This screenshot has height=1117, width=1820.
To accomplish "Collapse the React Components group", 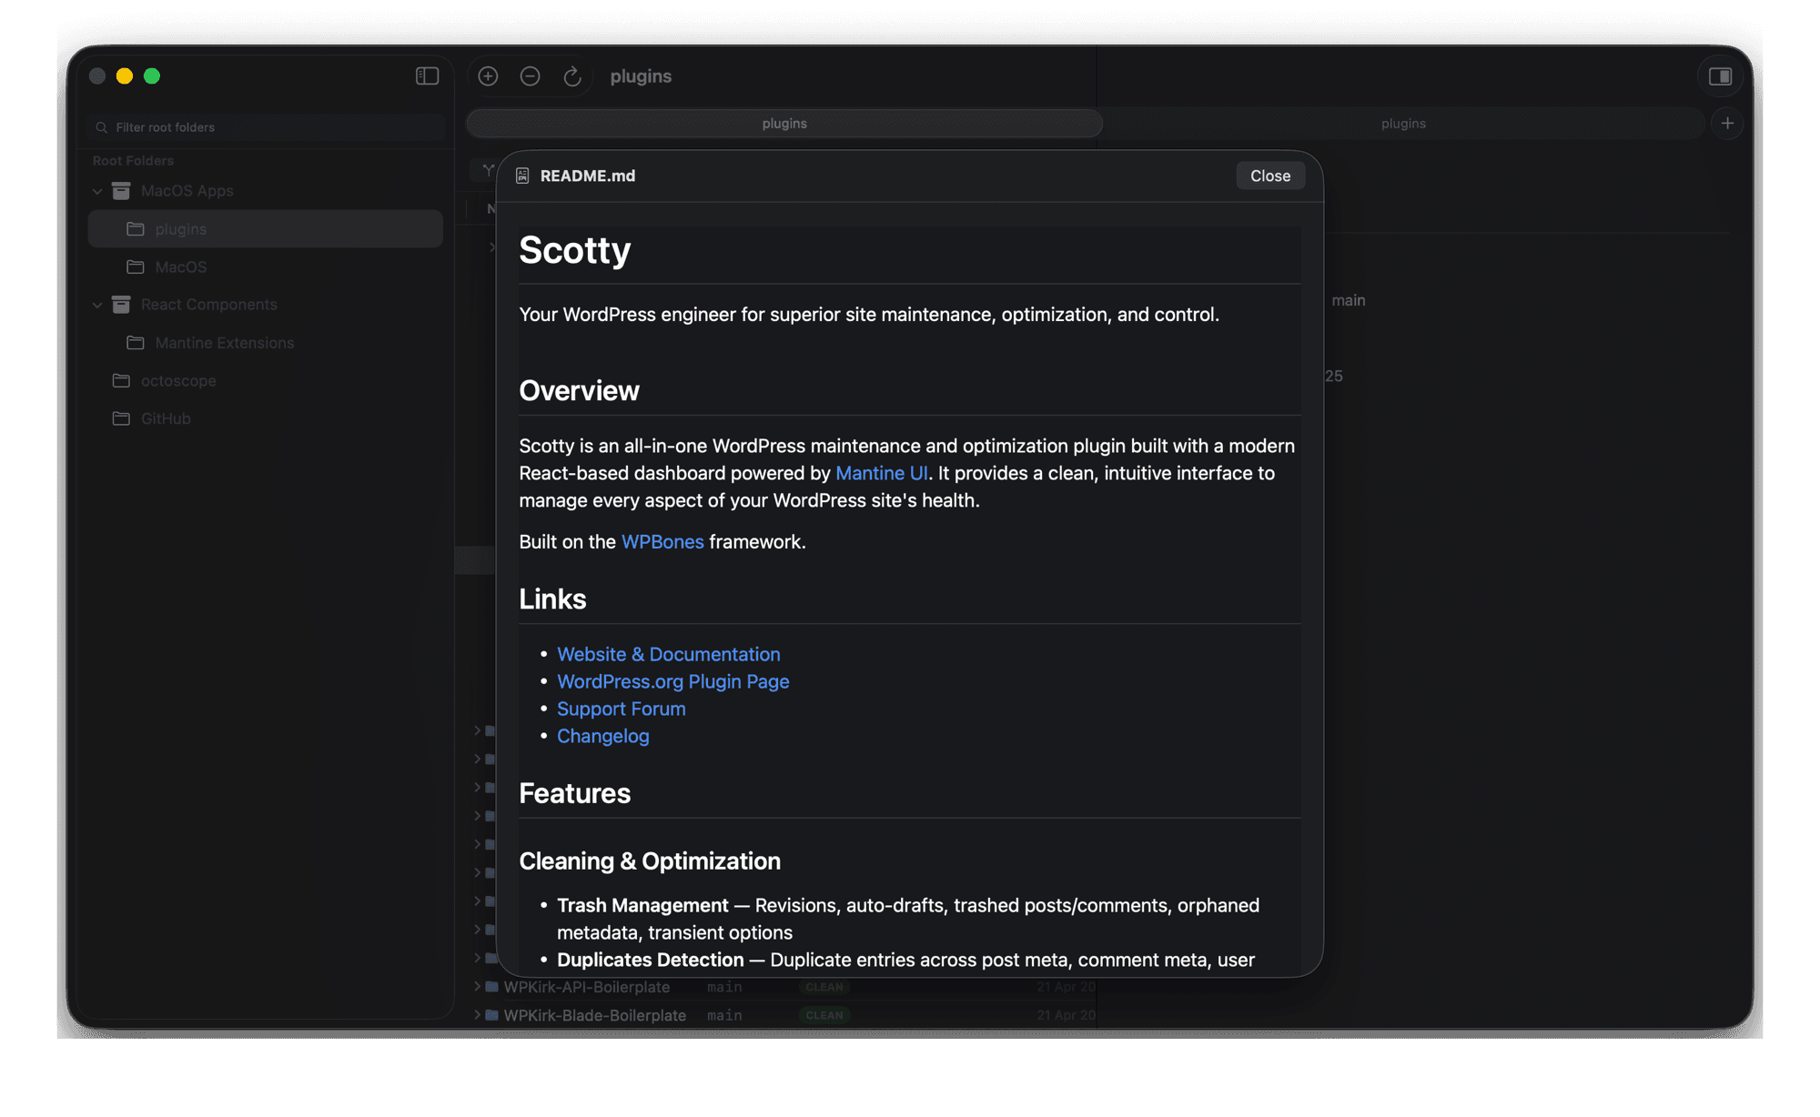I will (x=97, y=305).
